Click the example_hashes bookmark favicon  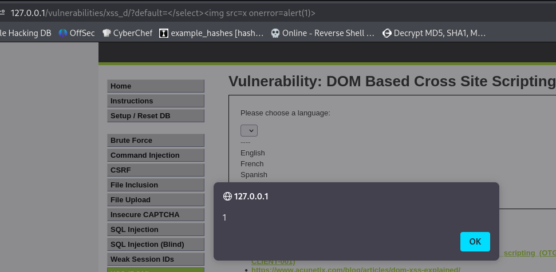pyautogui.click(x=164, y=33)
